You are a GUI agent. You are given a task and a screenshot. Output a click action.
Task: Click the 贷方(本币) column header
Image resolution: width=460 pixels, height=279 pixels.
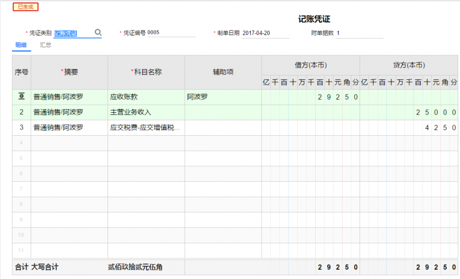(x=409, y=65)
